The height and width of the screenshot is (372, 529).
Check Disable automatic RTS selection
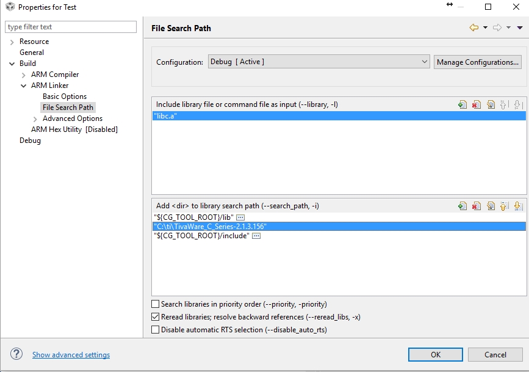(156, 330)
